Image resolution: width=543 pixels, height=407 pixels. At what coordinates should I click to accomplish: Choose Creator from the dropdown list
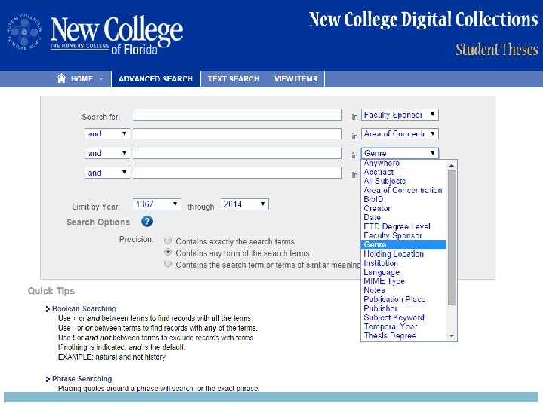(403, 208)
